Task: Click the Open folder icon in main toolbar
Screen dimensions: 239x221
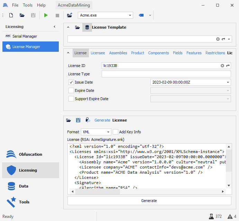Action: click(x=22, y=15)
